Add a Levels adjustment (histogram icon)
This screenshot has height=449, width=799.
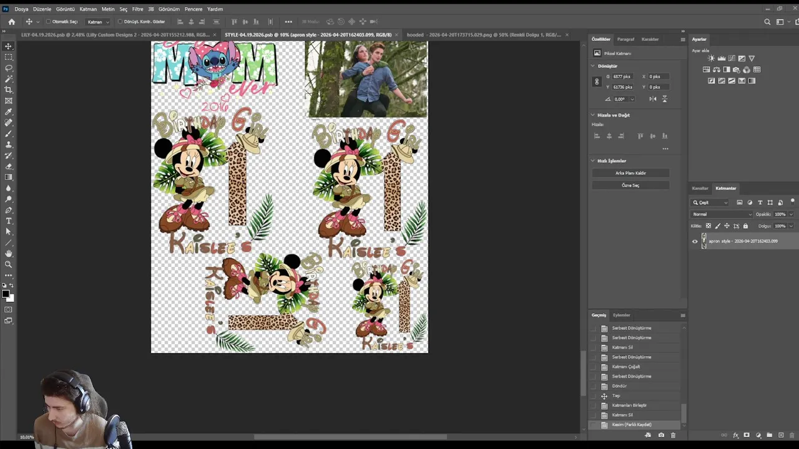[722, 59]
